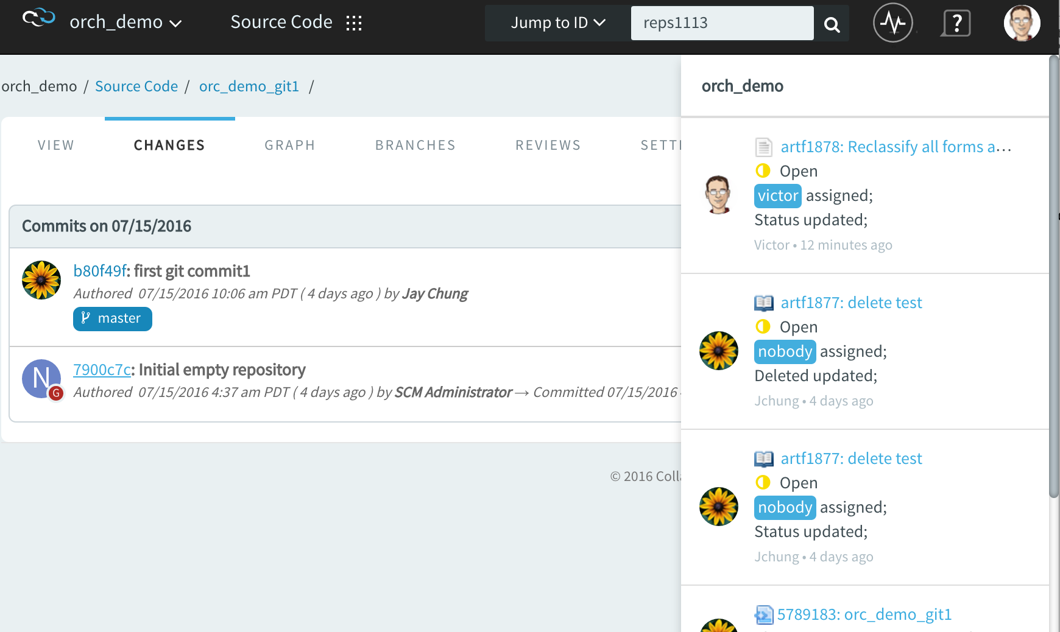The image size is (1060, 632).
Task: Open the 5789183: orc_demo_git1 activity link
Action: point(864,614)
